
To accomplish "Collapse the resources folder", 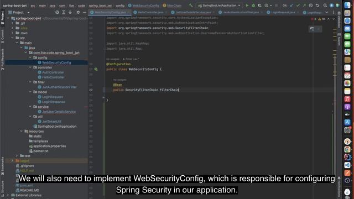I will coord(21,131).
